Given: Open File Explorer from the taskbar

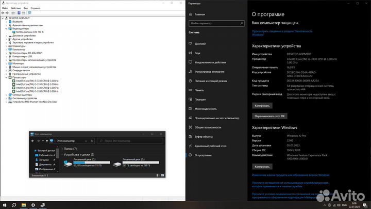Looking at the screenshot, I should click(x=24, y=205).
